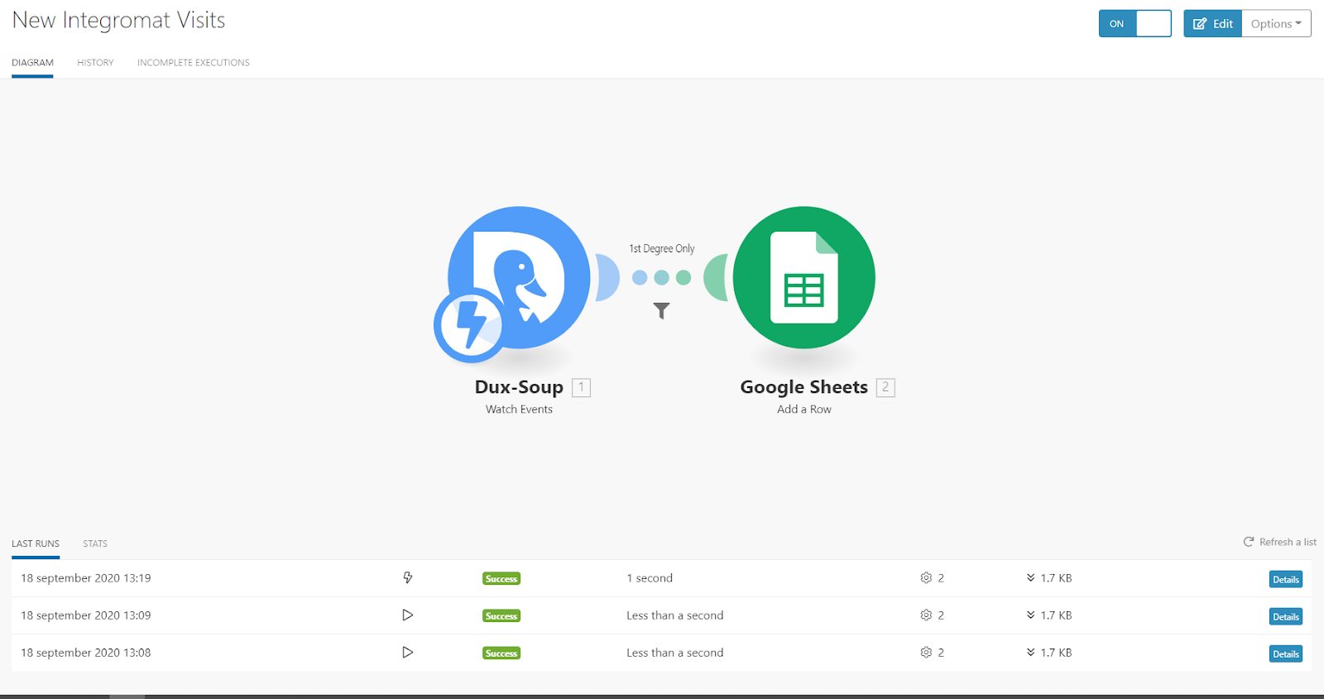
Task: Open Details for the 13:08 run
Action: (1286, 654)
